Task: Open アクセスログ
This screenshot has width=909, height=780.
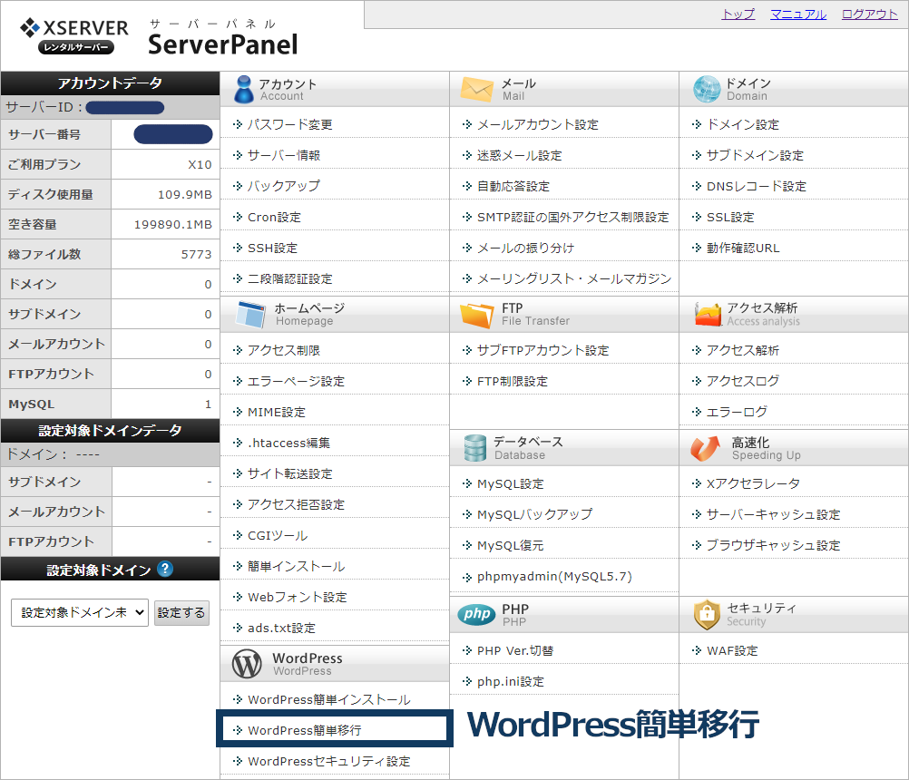Action: coord(743,381)
